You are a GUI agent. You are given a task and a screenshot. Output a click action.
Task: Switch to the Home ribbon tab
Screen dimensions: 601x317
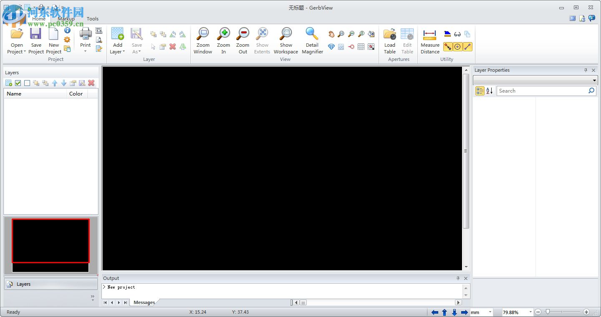[x=39, y=19]
